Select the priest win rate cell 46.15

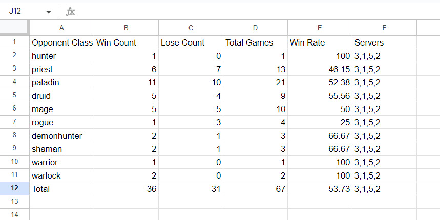pyautogui.click(x=320, y=69)
